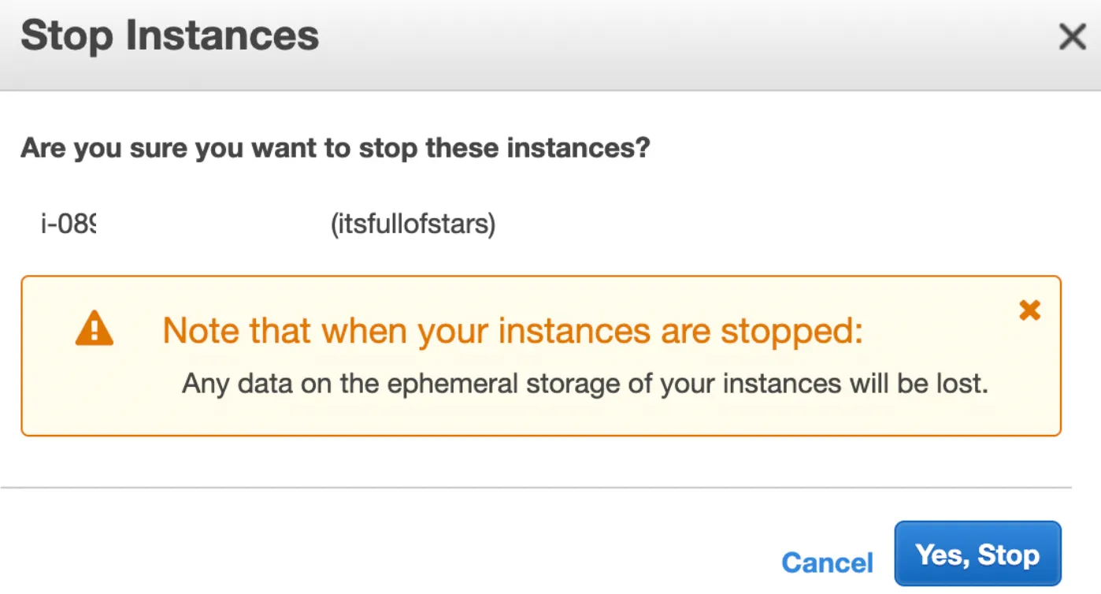Confirm with the Yes, Stop button
Screen dimensions: 1101x594
tap(977, 555)
